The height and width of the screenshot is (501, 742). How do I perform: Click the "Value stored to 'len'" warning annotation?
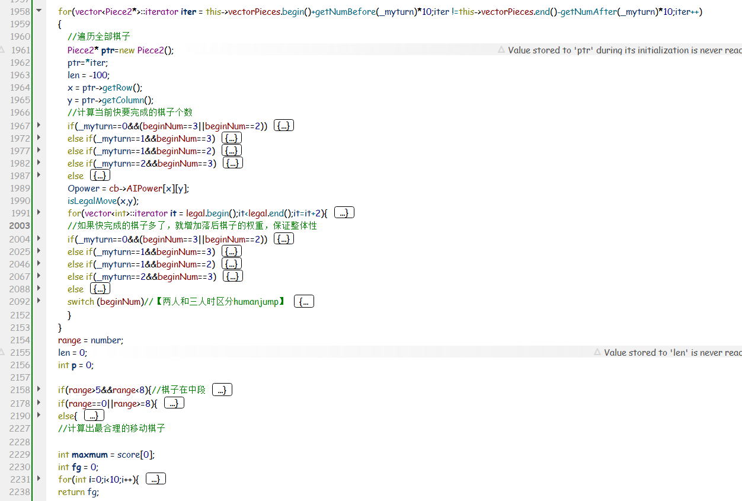pyautogui.click(x=673, y=353)
